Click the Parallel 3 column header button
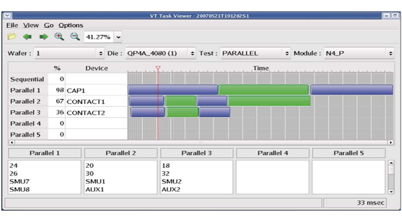 pyautogui.click(x=196, y=153)
